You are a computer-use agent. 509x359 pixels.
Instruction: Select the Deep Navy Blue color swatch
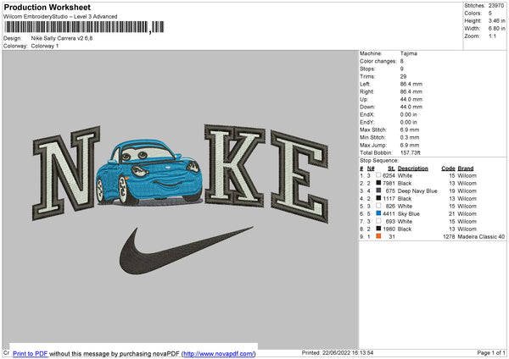click(x=378, y=191)
